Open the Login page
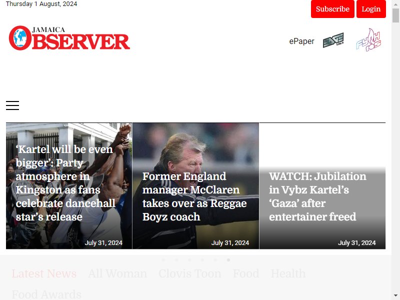The image size is (400, 300). (371, 9)
